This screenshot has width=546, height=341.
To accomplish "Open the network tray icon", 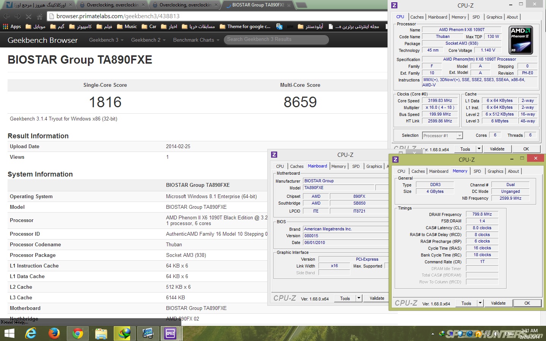I will click(x=488, y=334).
